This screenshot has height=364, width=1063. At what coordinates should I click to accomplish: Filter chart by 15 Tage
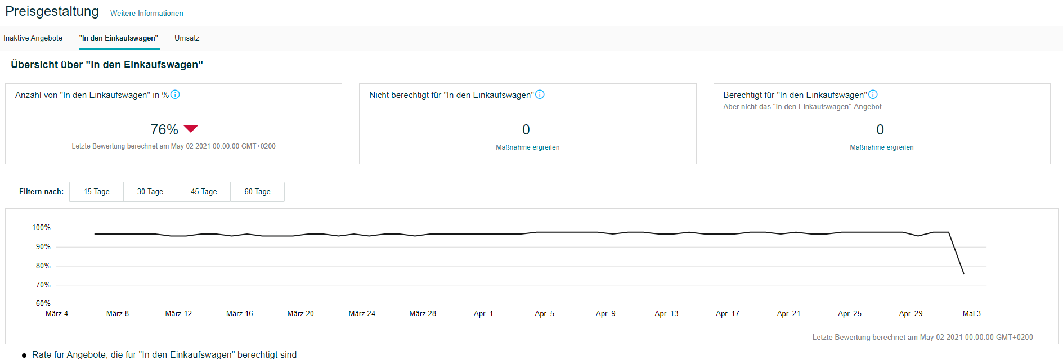pyautogui.click(x=96, y=192)
